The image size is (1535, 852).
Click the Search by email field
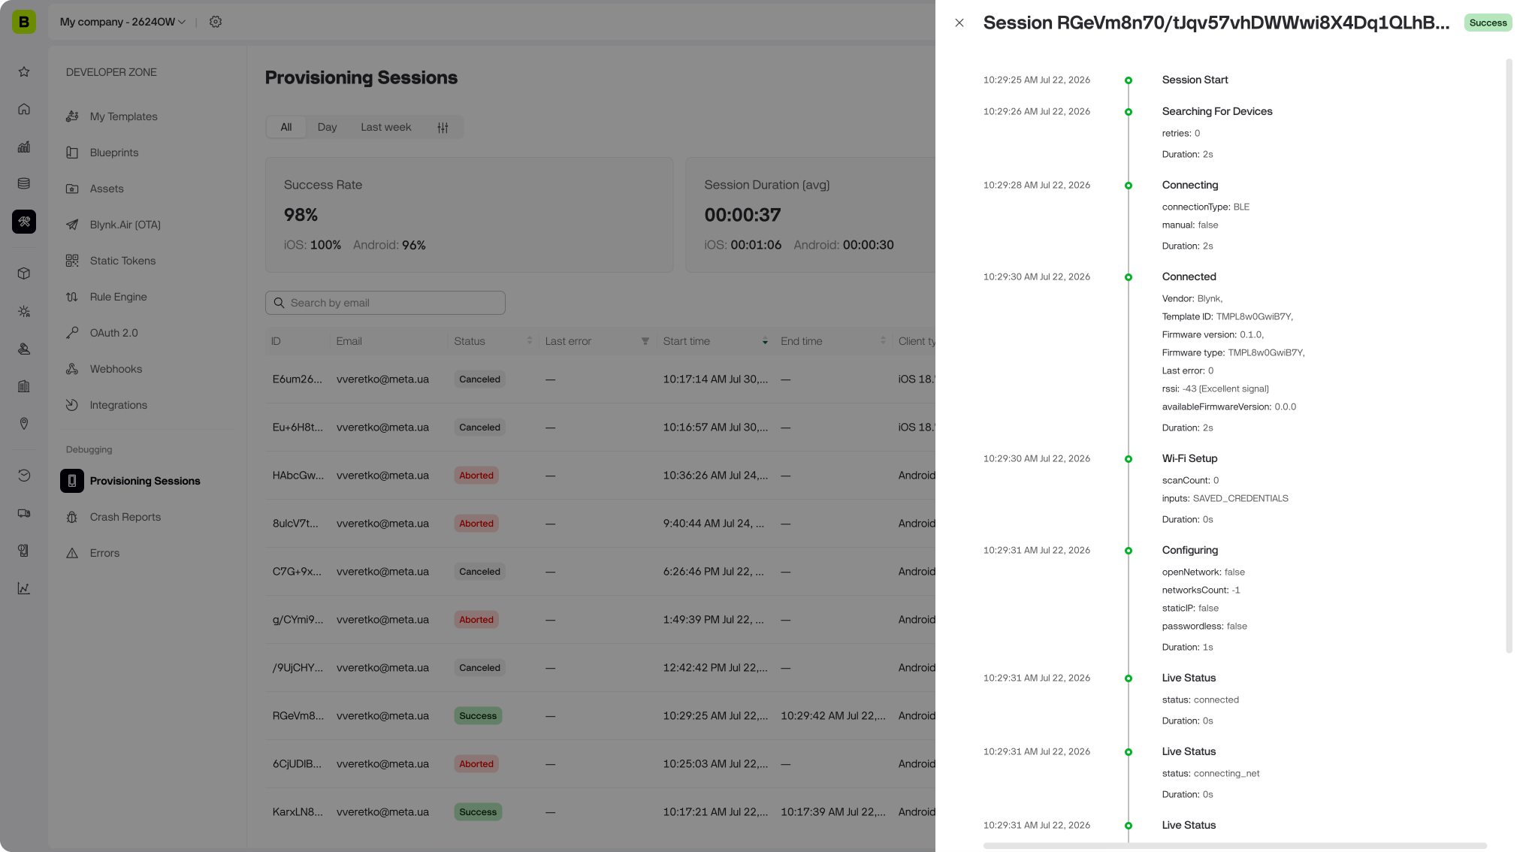[385, 303]
